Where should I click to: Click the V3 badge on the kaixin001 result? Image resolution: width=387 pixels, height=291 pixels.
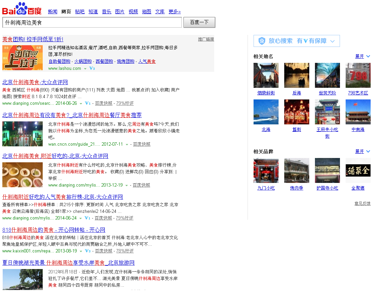(88, 251)
